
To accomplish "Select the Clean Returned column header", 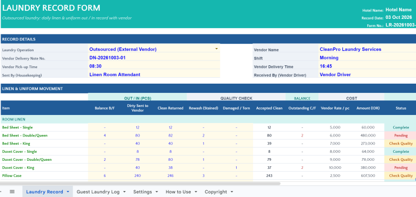I will [x=170, y=108].
